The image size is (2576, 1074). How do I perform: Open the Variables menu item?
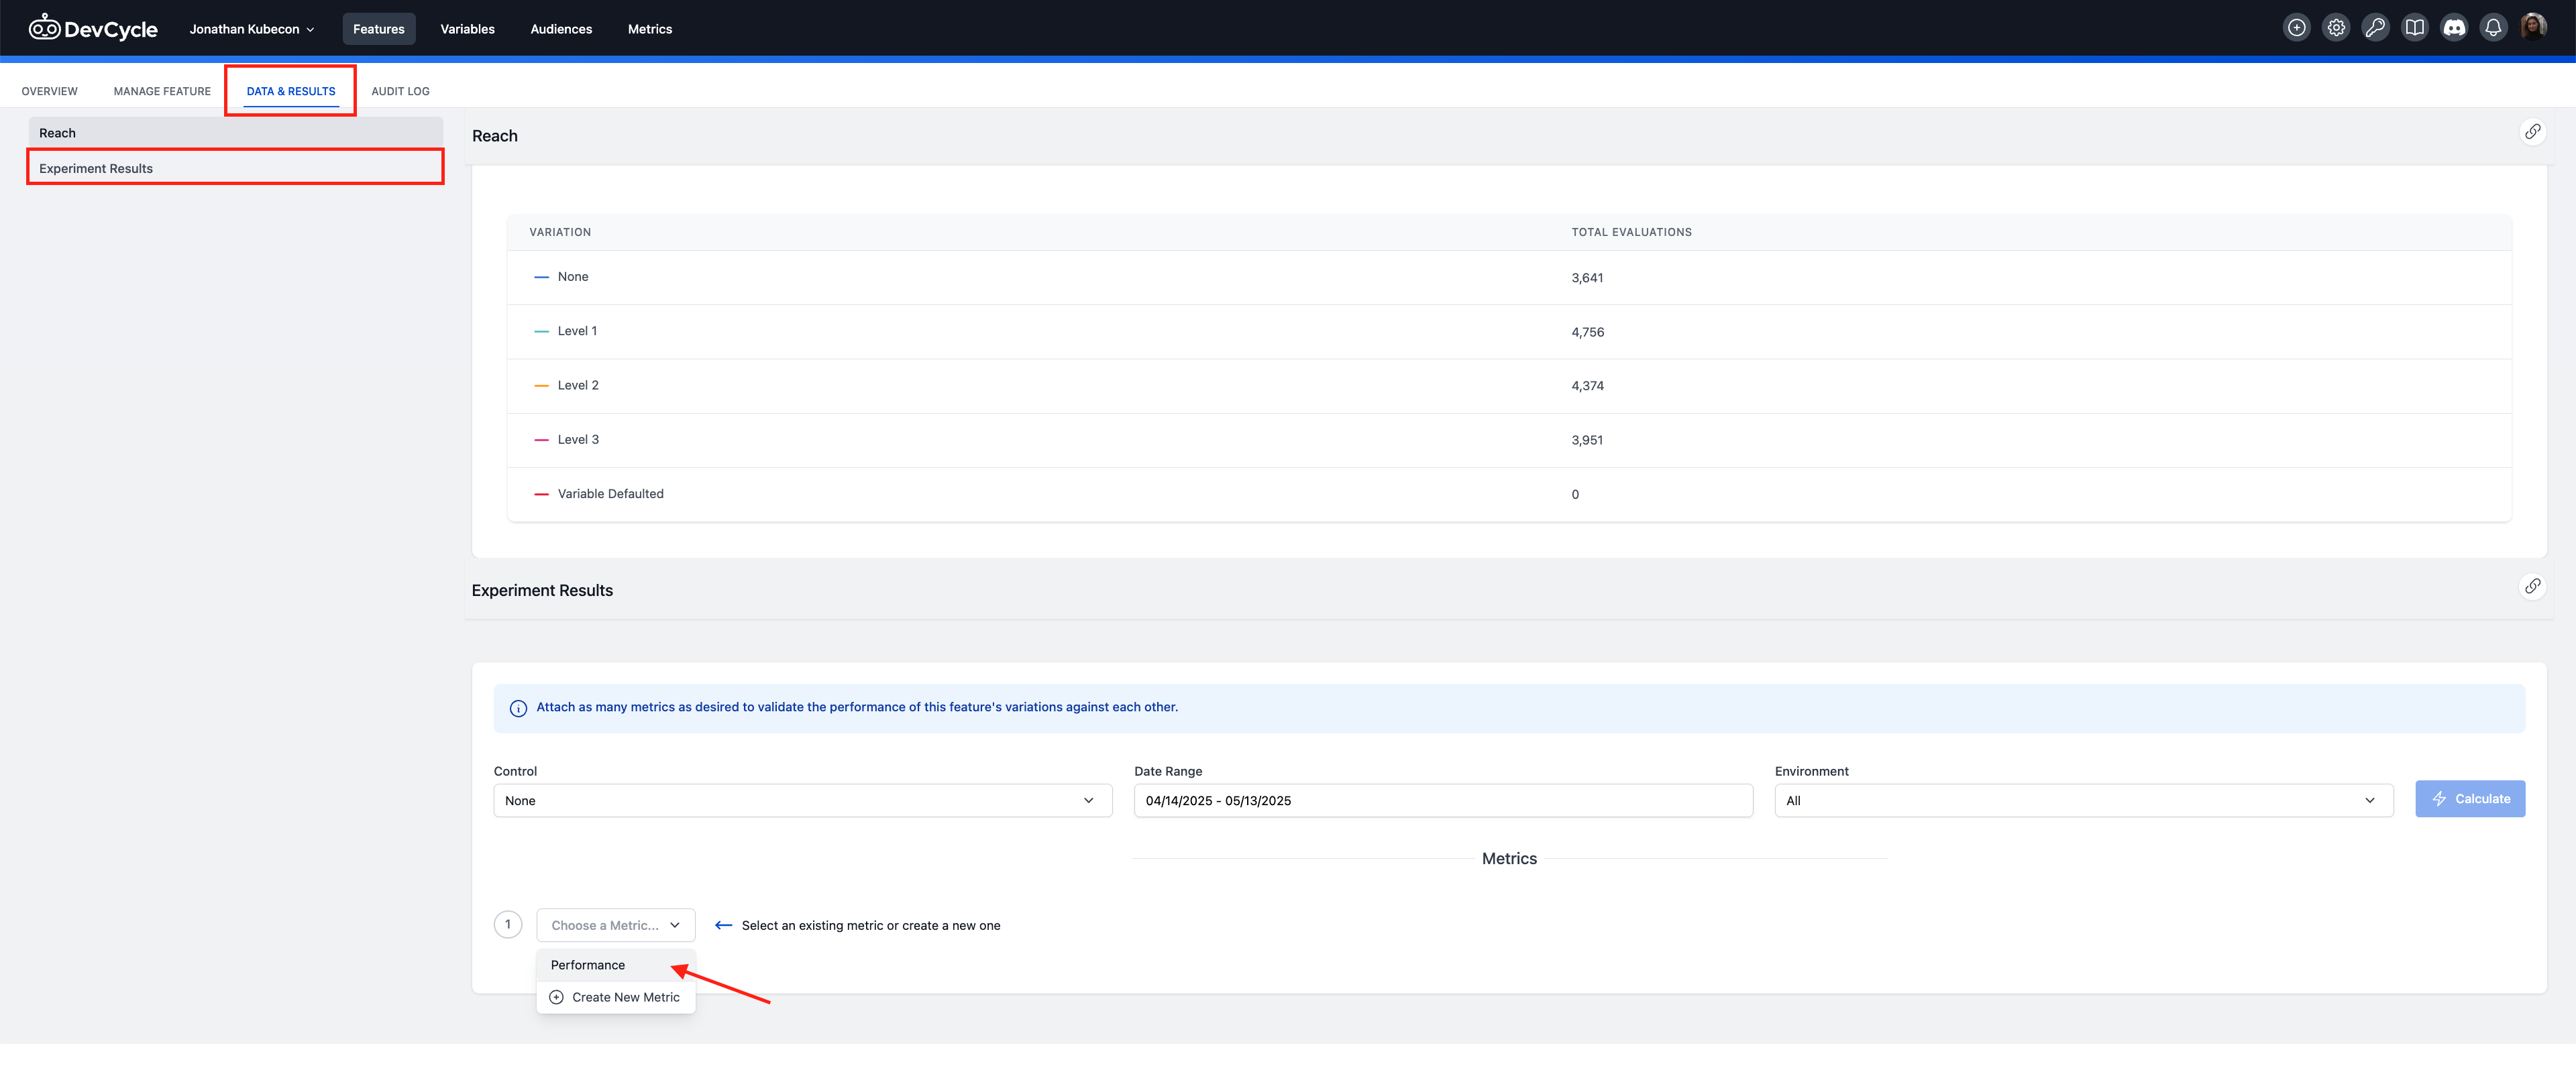point(467,28)
